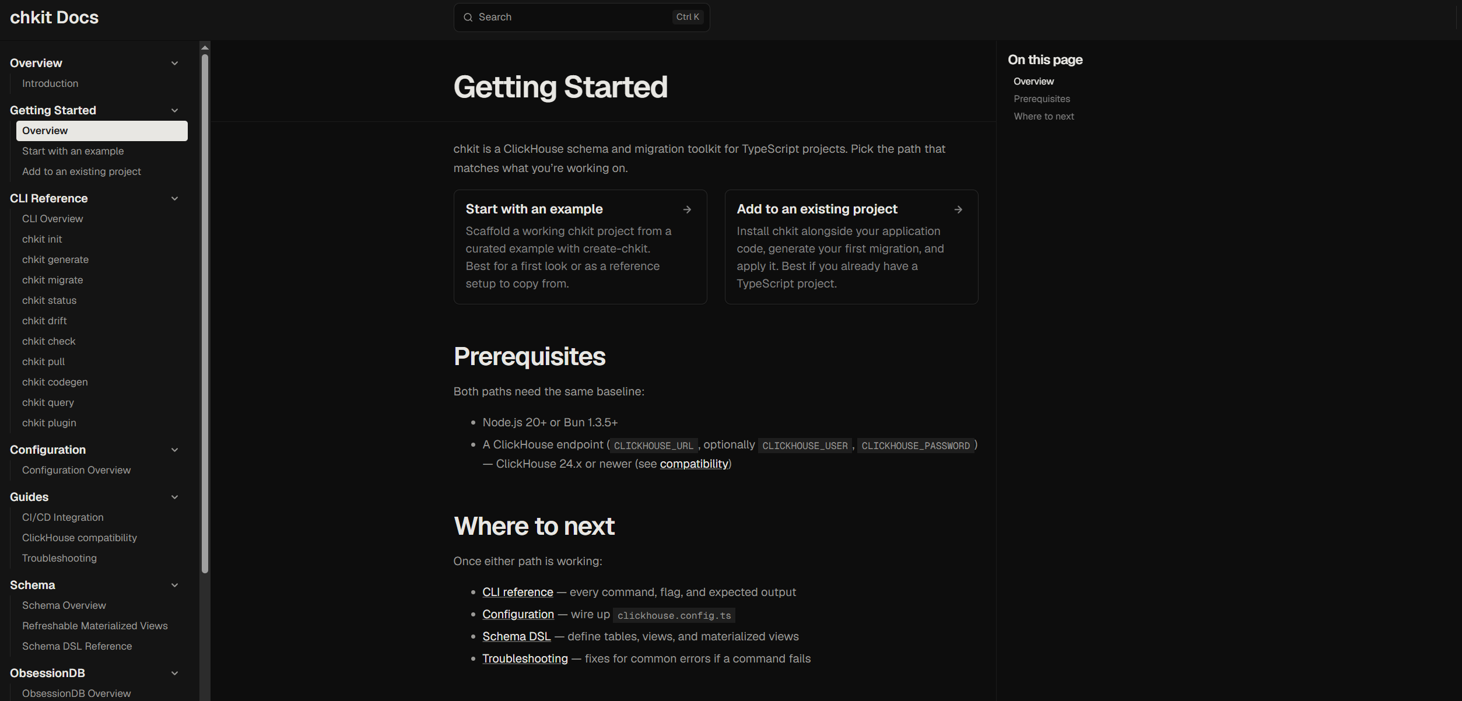Viewport: 1462px width, 701px height.
Task: Open the compatibility link
Action: pyautogui.click(x=694, y=464)
